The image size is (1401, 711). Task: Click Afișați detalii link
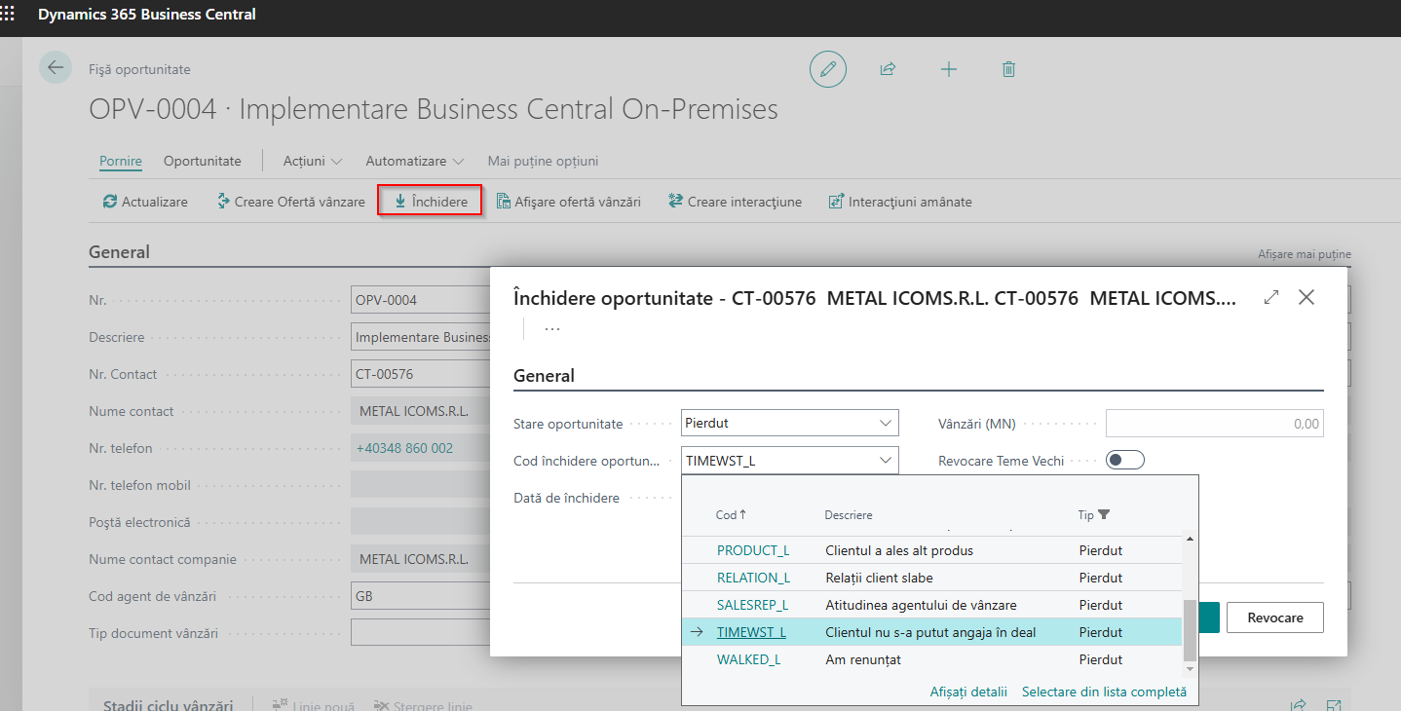pos(968,692)
